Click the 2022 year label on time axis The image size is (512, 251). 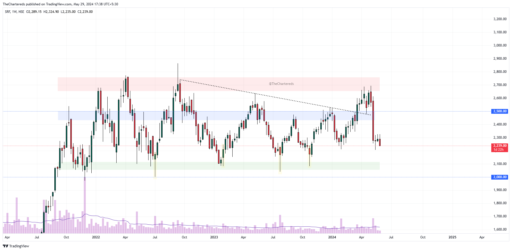[x=96, y=237]
